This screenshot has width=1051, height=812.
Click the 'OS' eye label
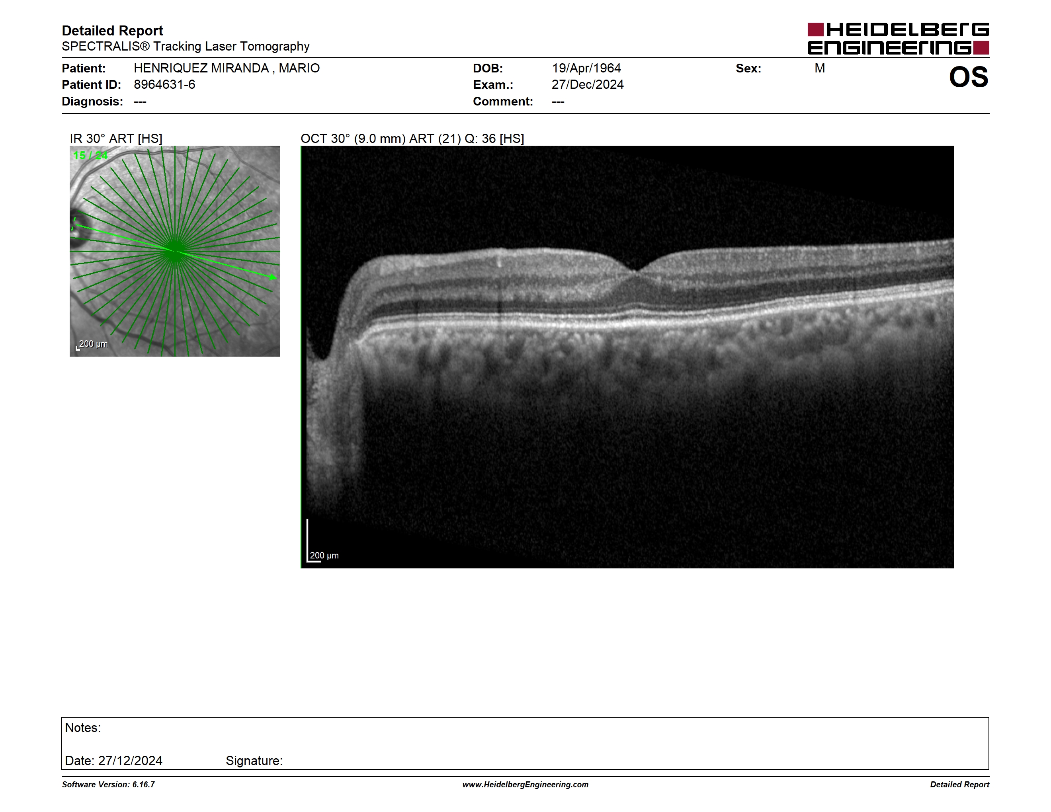968,77
